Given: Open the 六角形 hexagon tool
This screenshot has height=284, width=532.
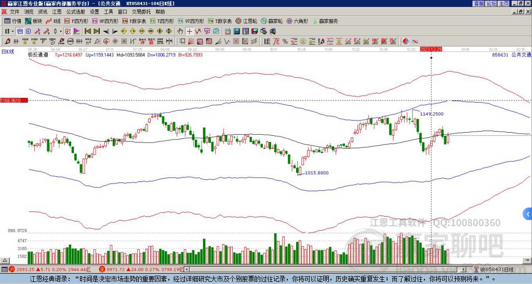Looking at the screenshot, I should tap(298, 21).
